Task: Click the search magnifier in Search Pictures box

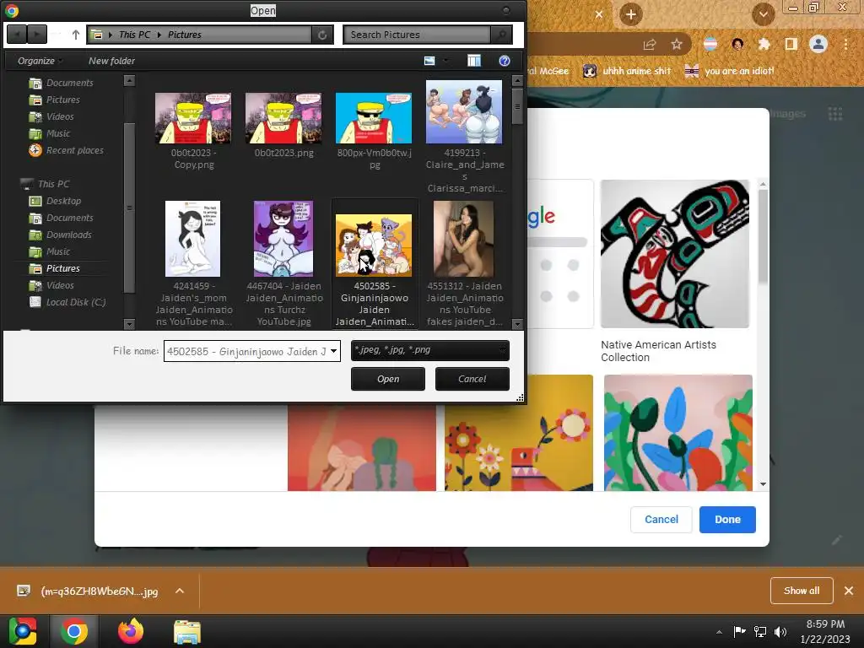Action: (x=501, y=35)
